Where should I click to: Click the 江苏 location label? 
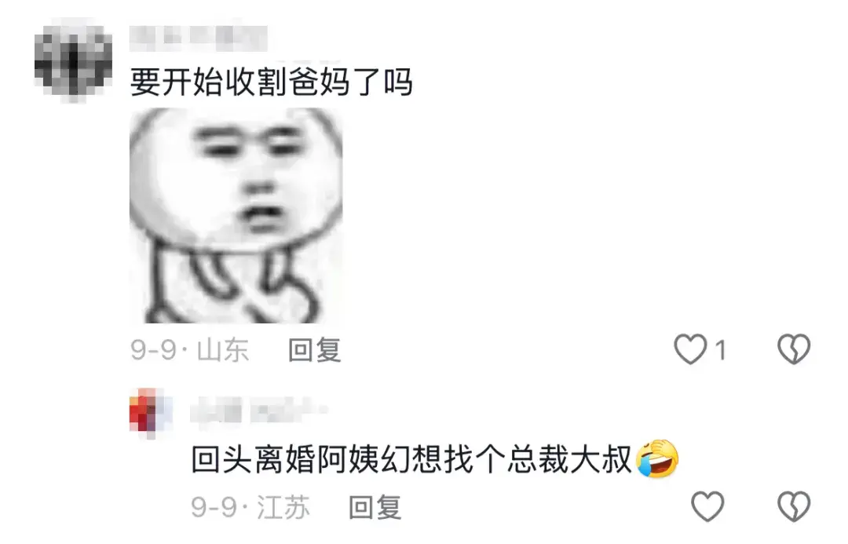(x=283, y=507)
